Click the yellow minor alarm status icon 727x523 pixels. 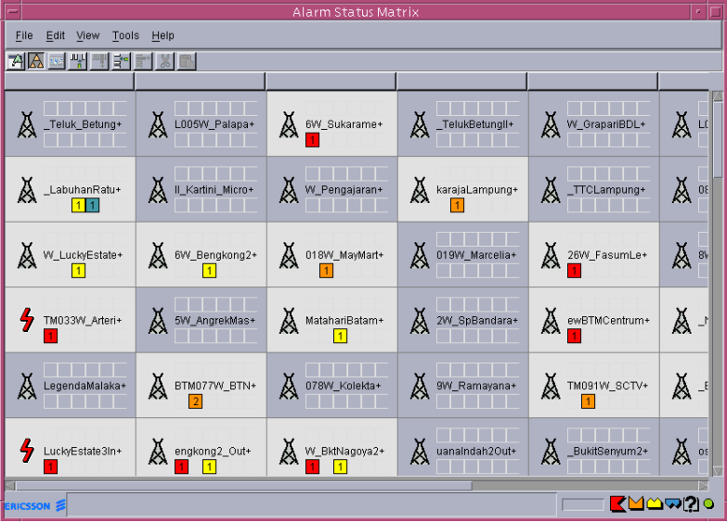click(655, 504)
